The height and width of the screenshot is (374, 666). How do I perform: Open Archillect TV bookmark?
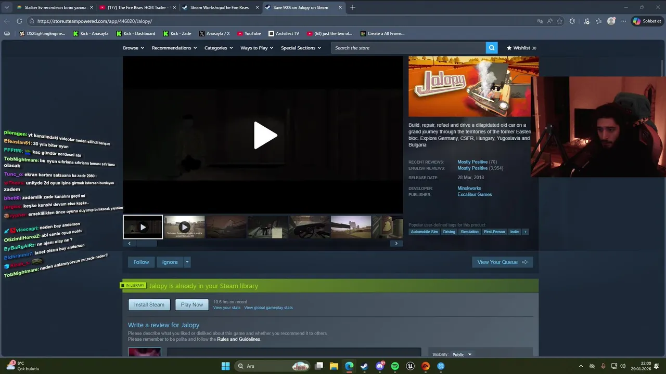[284, 34]
